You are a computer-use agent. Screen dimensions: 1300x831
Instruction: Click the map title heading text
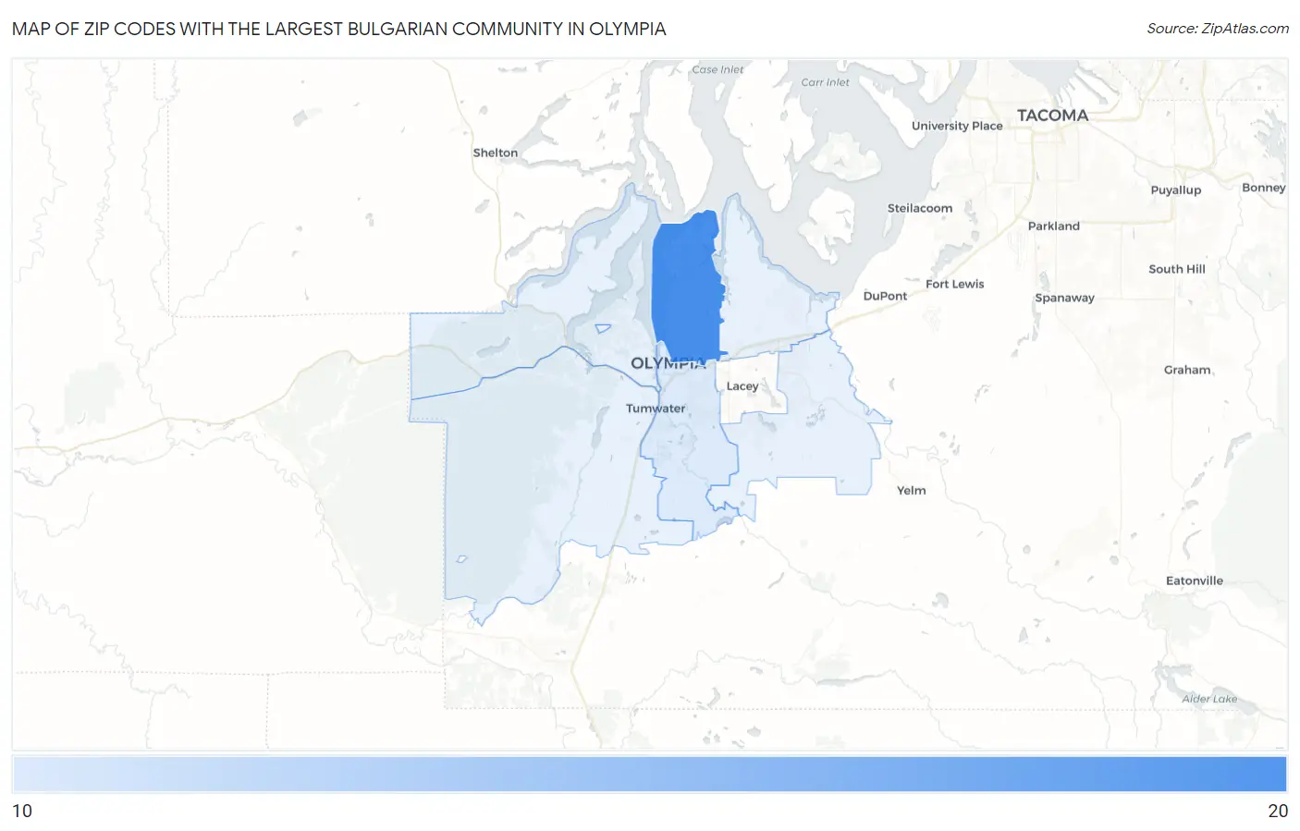click(338, 29)
